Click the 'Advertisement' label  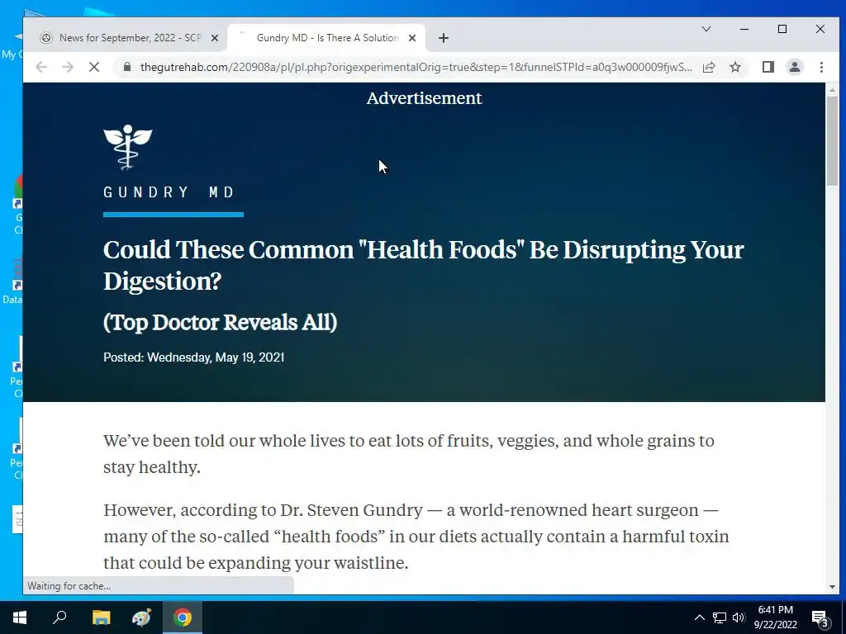[x=424, y=98]
